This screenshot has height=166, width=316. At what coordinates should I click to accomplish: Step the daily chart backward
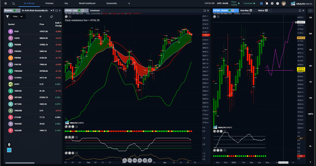pos(125,161)
